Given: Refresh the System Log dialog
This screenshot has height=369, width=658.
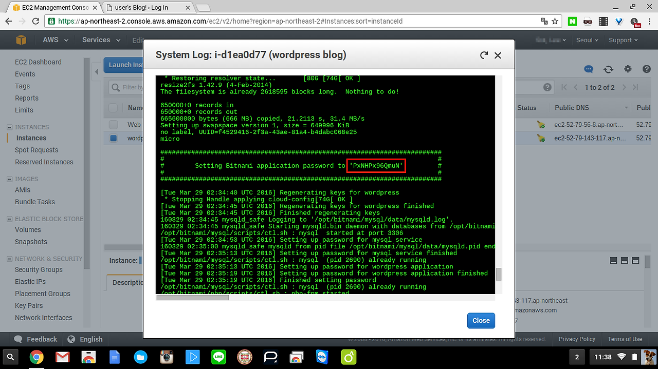Looking at the screenshot, I should 484,55.
